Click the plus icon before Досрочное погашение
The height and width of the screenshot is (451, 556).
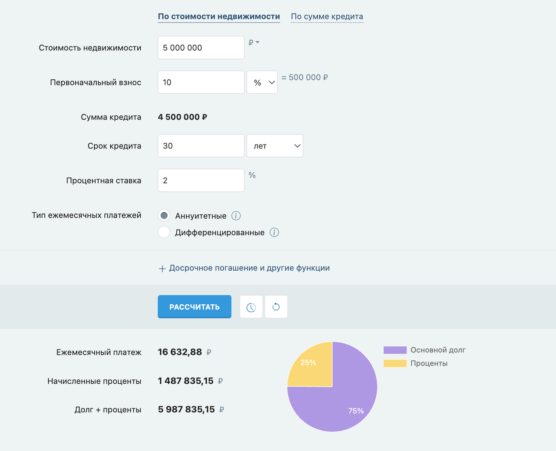162,269
